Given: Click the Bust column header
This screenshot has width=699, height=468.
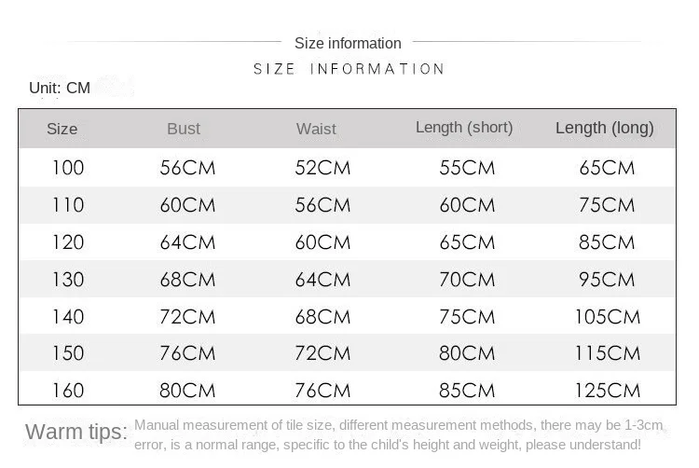Looking at the screenshot, I should pos(184,129).
